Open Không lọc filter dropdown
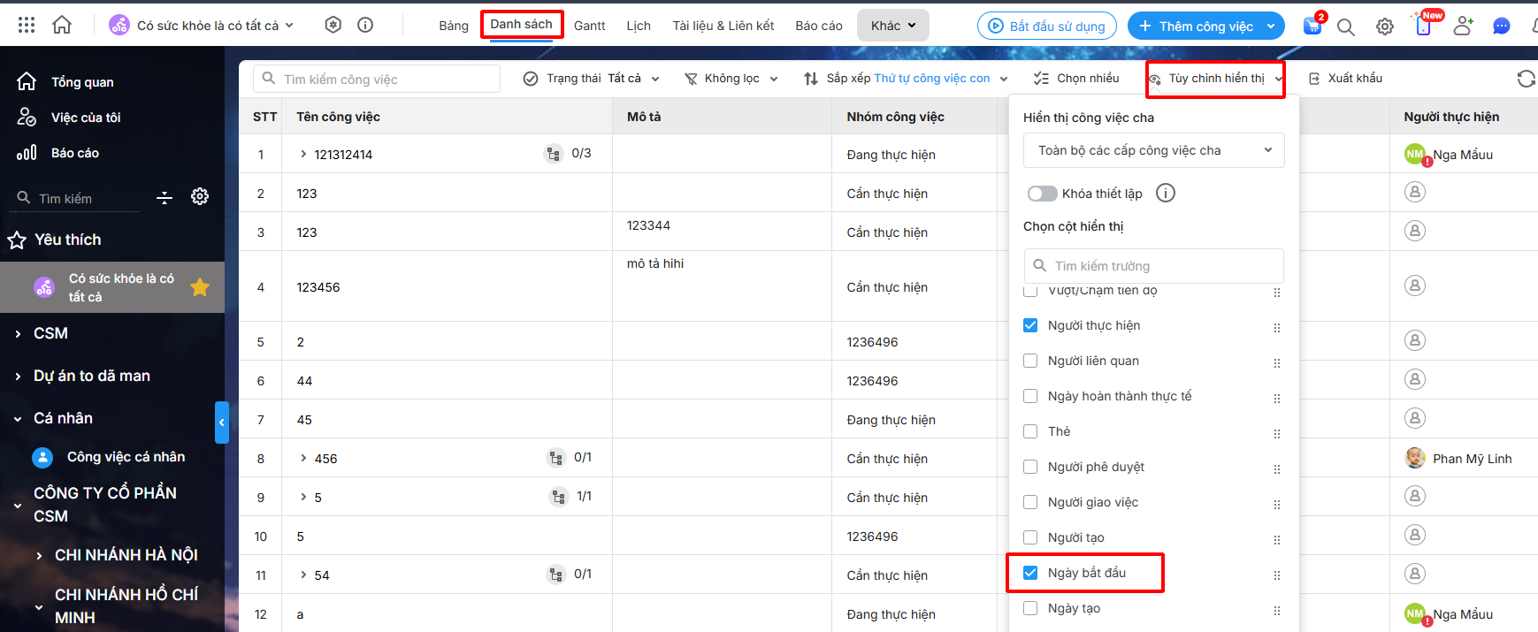This screenshot has width=1538, height=632. [731, 79]
